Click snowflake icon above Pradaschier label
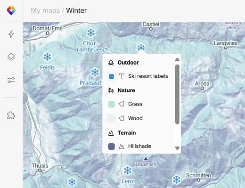This screenshot has height=188, width=245. point(95,72)
